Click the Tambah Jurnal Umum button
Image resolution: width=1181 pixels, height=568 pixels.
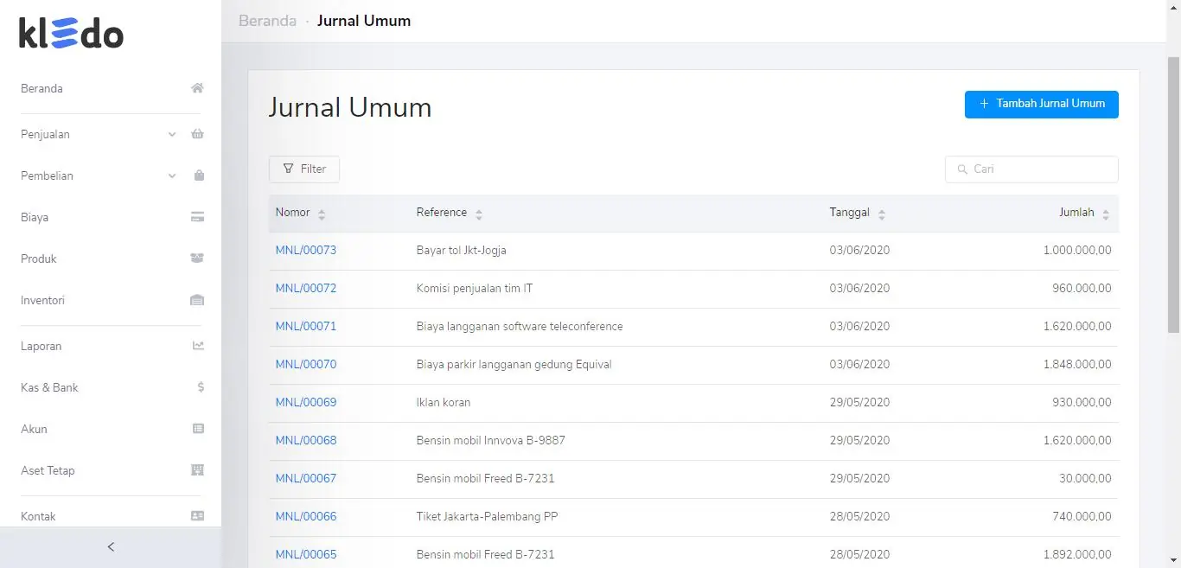click(1041, 104)
